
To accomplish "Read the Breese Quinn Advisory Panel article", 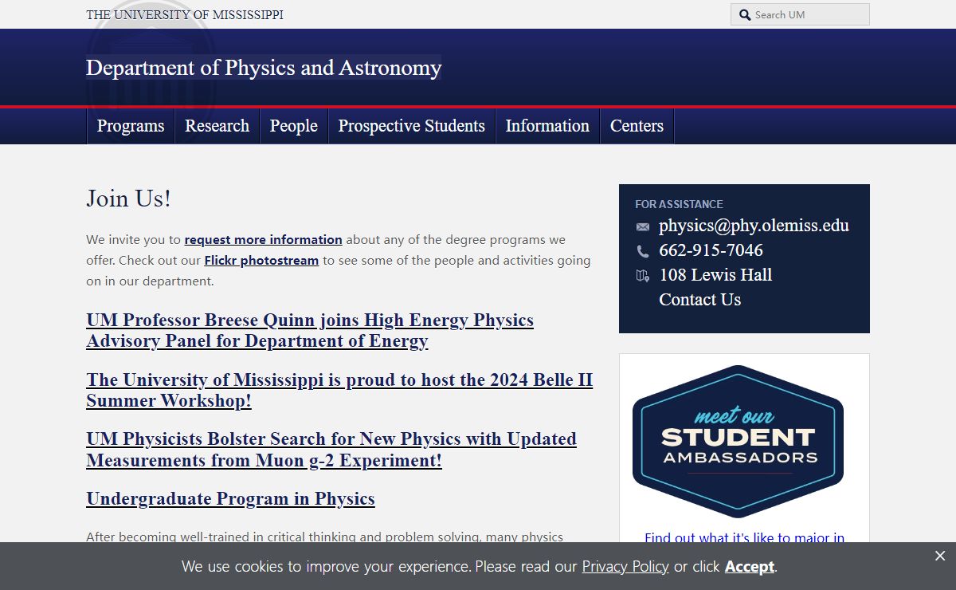I will (x=310, y=330).
